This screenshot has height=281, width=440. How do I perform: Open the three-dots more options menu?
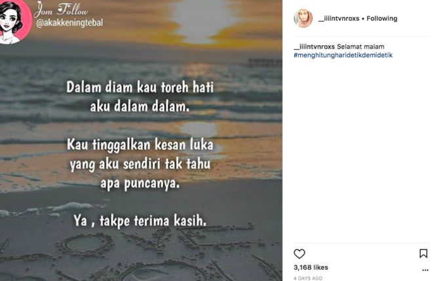click(425, 270)
